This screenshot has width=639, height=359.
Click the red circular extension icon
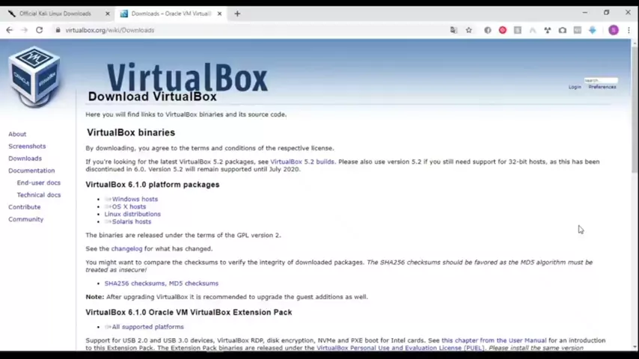502,30
